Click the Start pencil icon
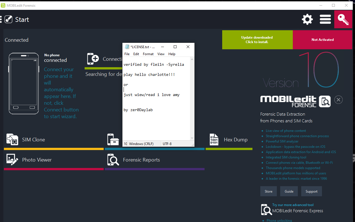 click(x=8, y=19)
